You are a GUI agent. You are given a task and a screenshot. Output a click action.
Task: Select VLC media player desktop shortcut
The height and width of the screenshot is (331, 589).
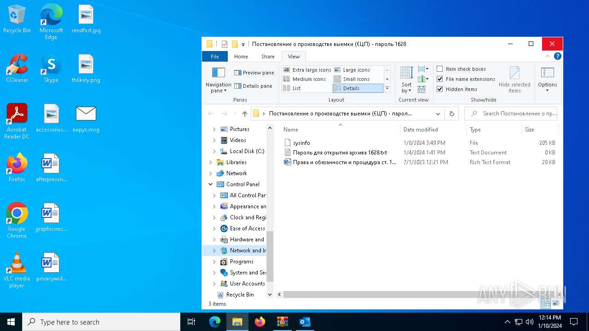tap(17, 271)
